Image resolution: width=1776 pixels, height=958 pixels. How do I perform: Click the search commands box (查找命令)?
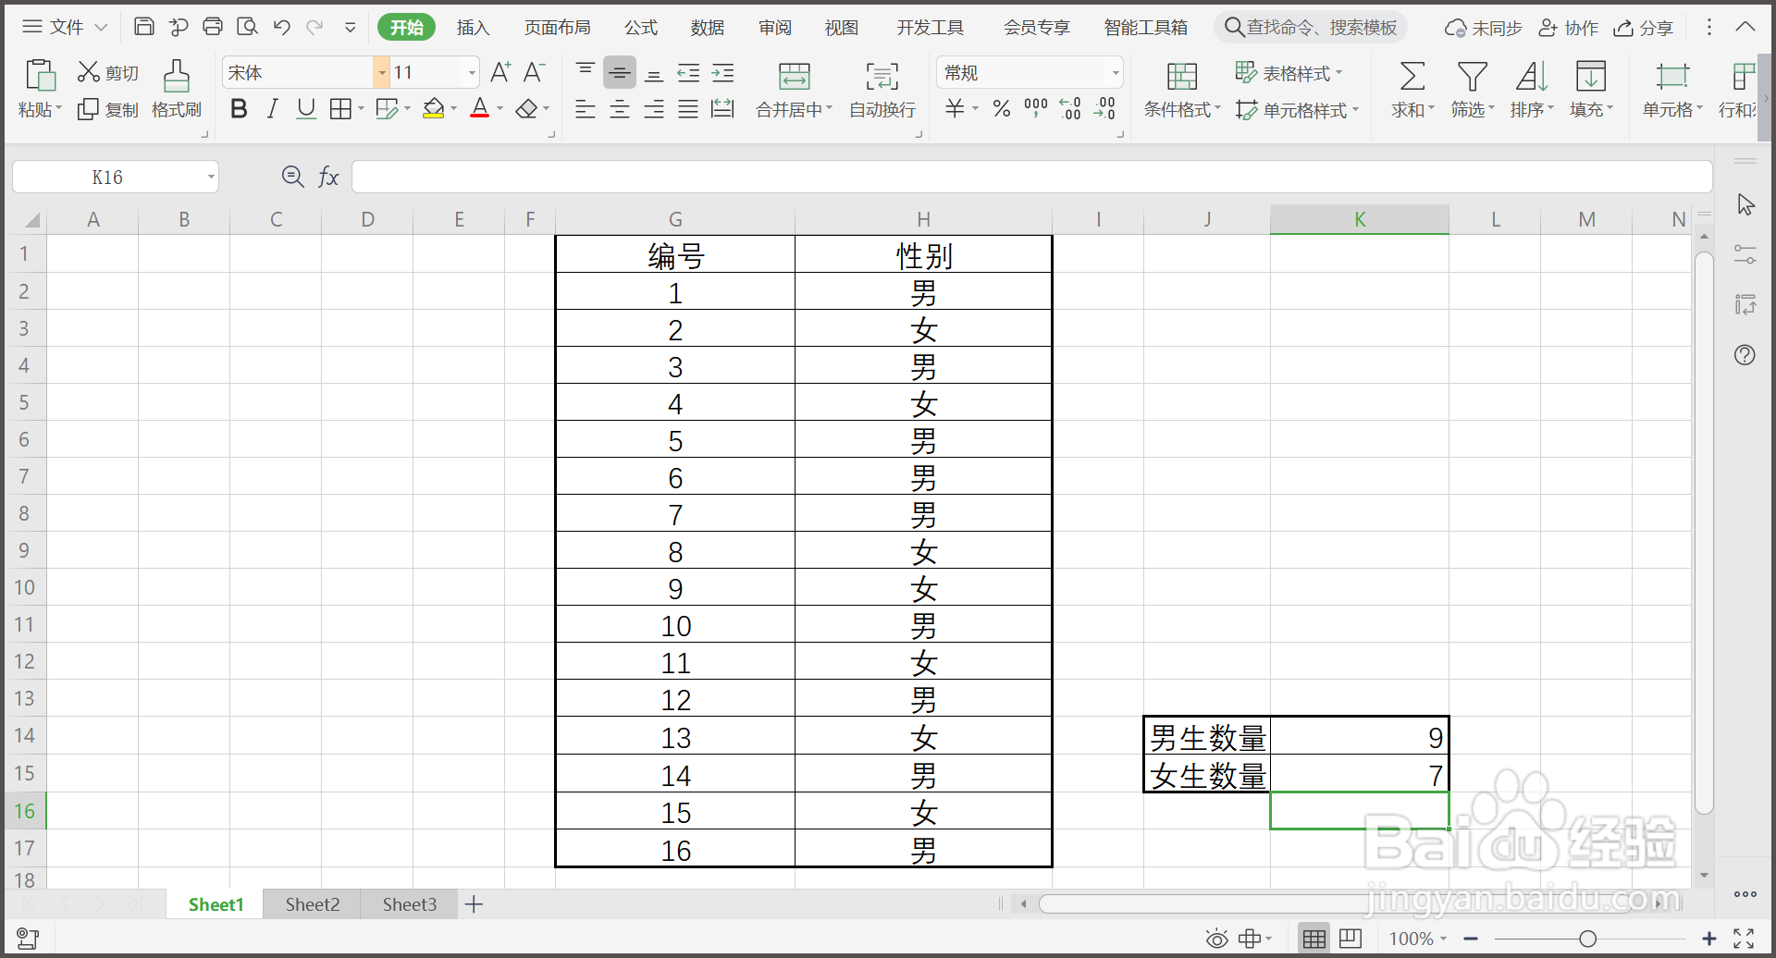[x=1311, y=28]
